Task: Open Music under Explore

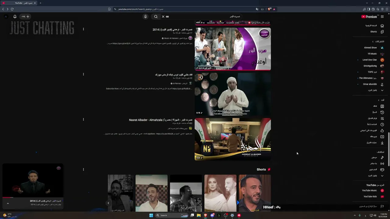Action: click(x=378, y=158)
